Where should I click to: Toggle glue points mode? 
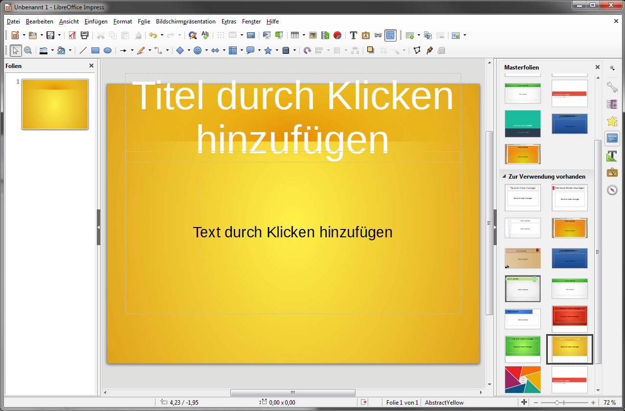point(429,50)
